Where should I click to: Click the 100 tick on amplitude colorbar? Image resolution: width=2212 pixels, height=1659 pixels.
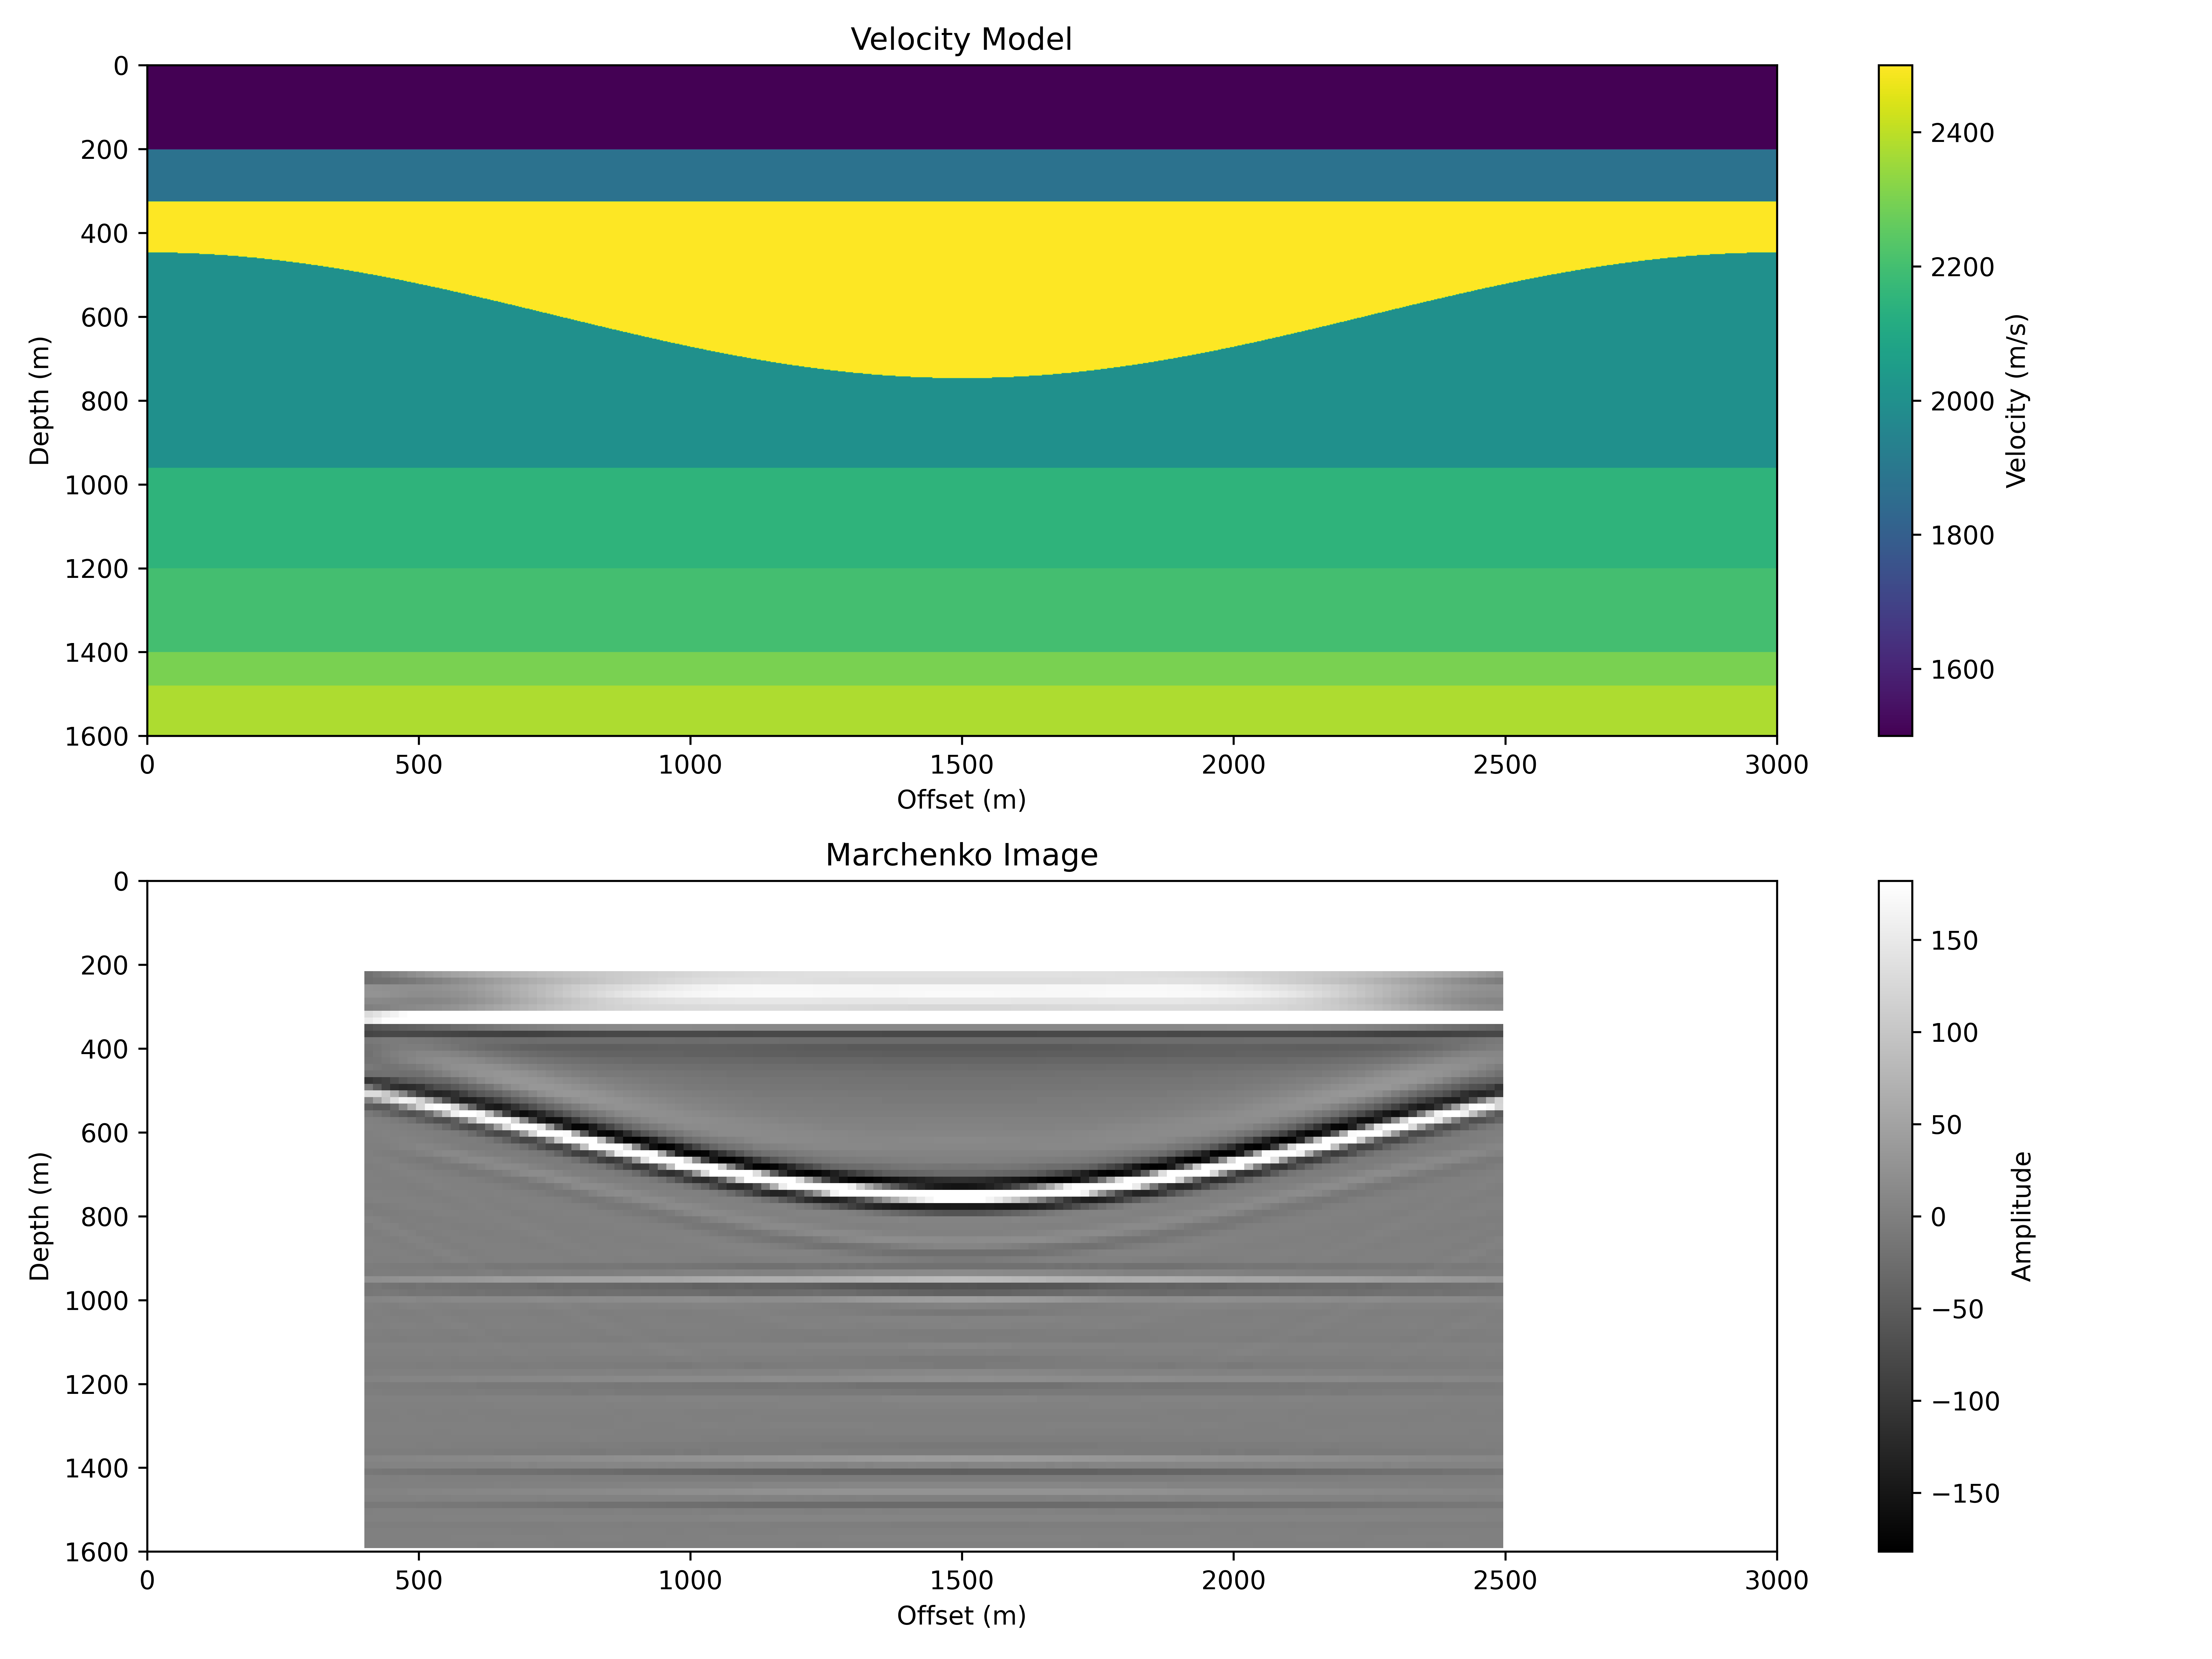pyautogui.click(x=1954, y=1032)
